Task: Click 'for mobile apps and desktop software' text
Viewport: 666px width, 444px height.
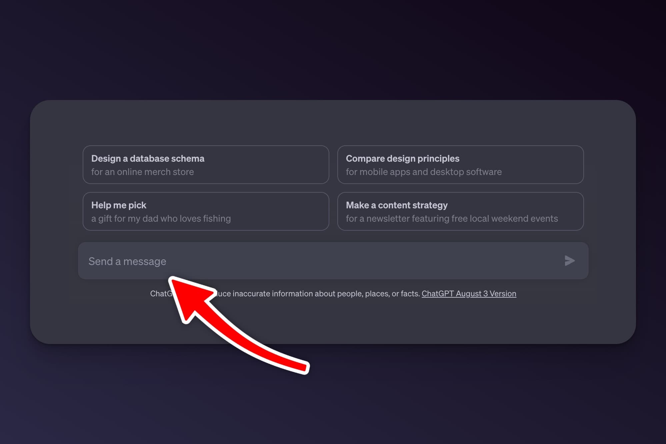Action: (423, 172)
